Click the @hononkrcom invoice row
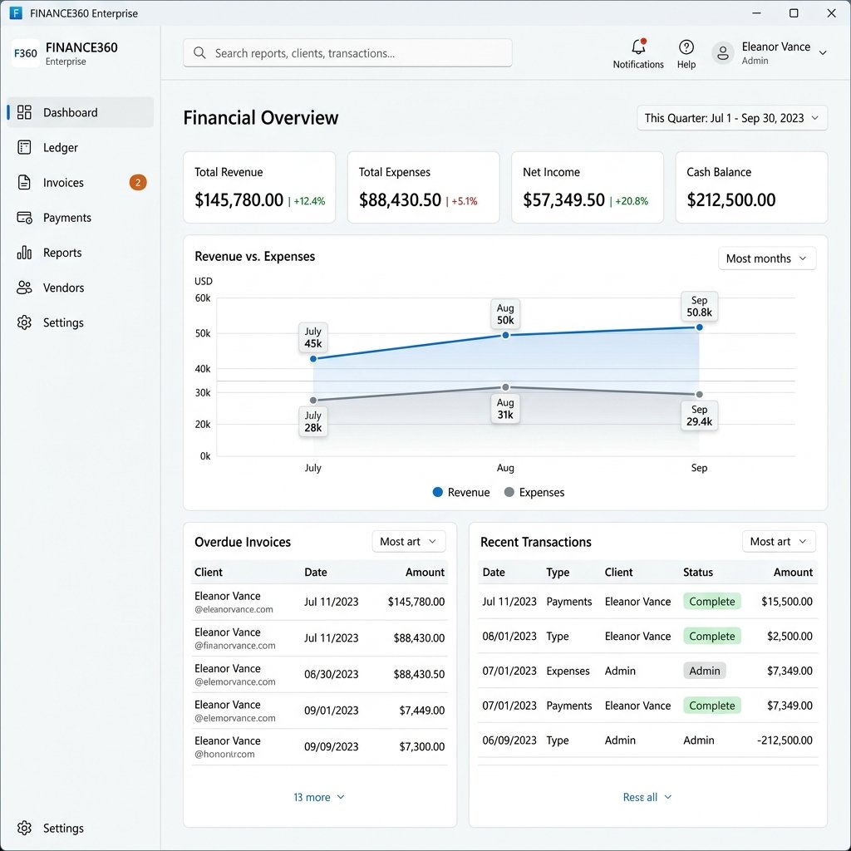851x851 pixels. 320,747
